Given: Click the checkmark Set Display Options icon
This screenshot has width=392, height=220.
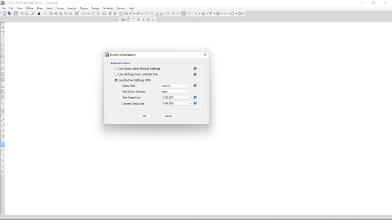Looking at the screenshot, I should pos(126,14).
